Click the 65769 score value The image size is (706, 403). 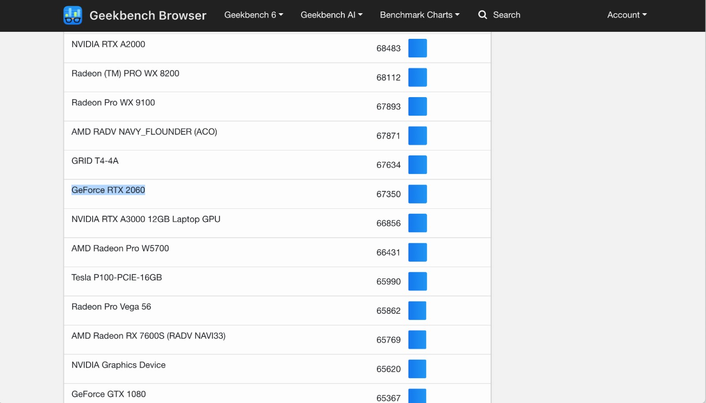pos(388,339)
